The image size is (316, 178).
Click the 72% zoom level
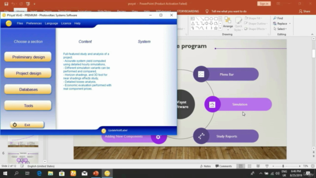tap(306, 166)
